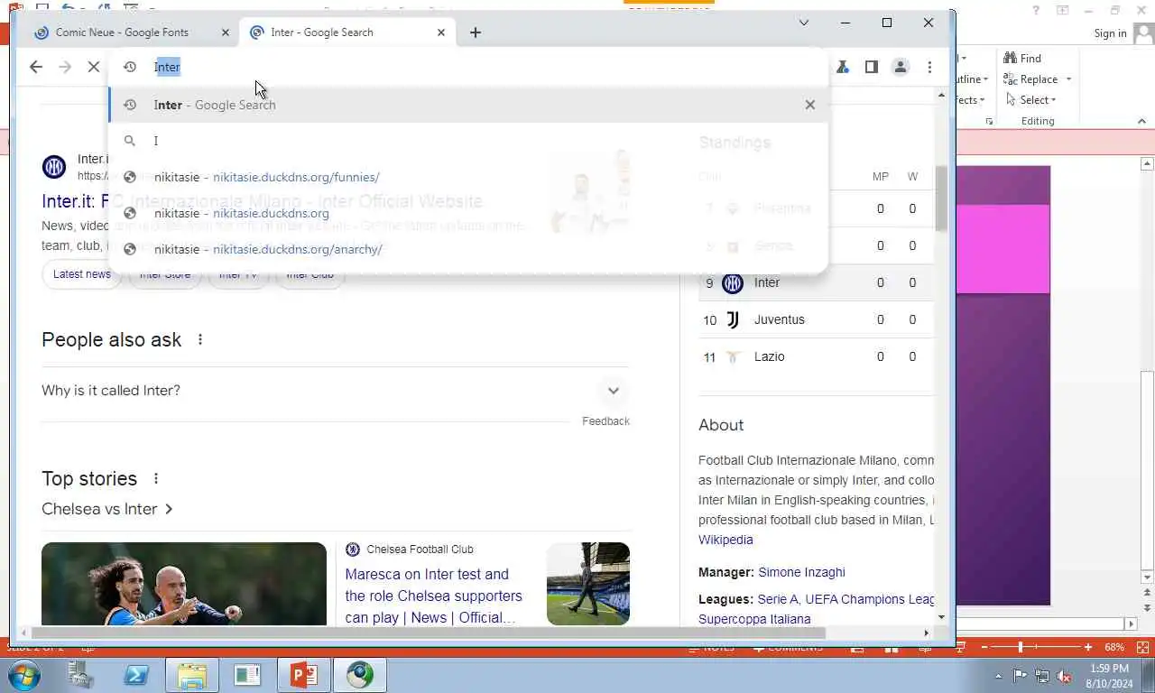This screenshot has height=693, width=1155.
Task: Stop loading the page
Action: click(94, 67)
